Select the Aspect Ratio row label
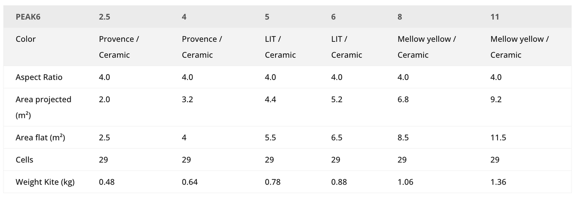Viewport: 577px width, 205px height. click(39, 77)
